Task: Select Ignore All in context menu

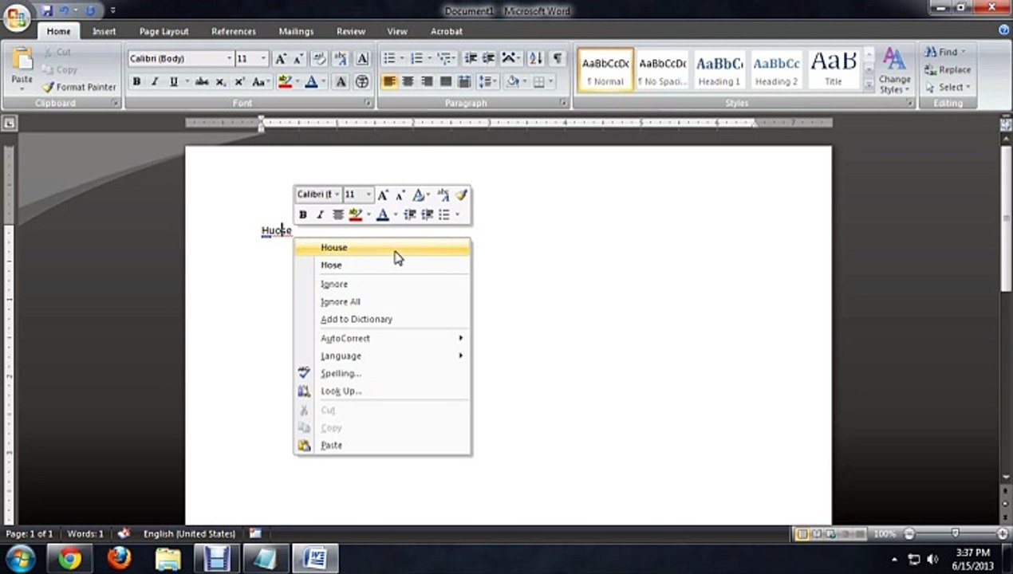Action: [382, 301]
